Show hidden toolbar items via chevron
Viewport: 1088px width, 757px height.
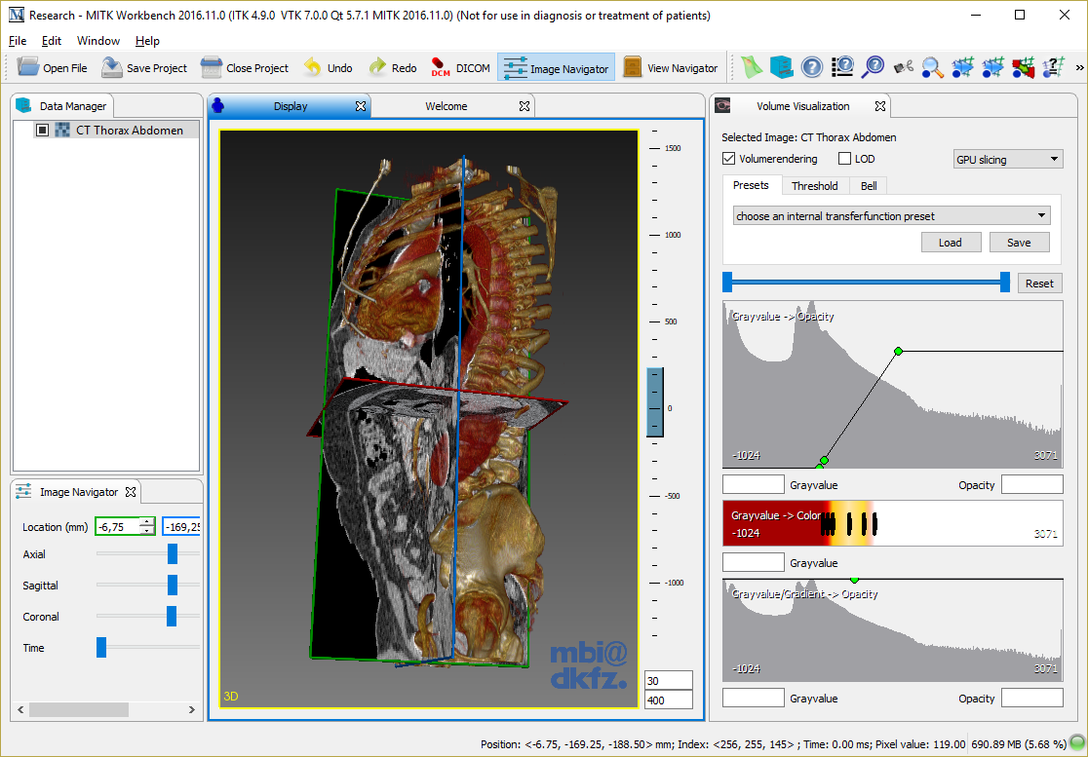click(x=1079, y=67)
